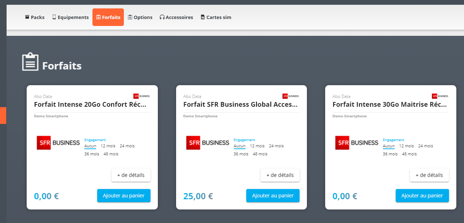Click the "Engagement" label on the Global Access card
The height and width of the screenshot is (223, 464).
click(244, 140)
